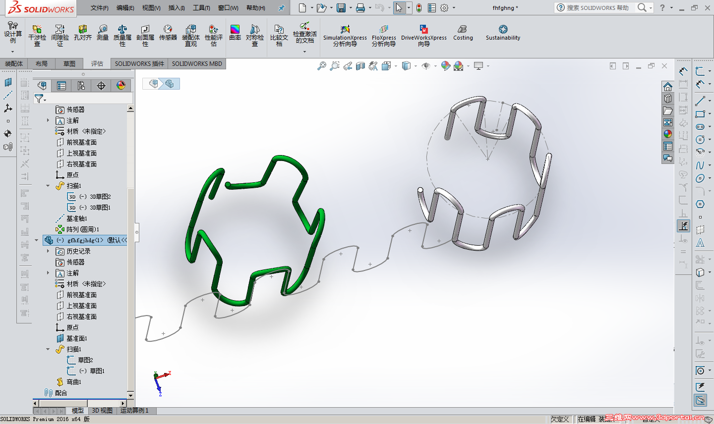Open the 插入(I) menu

tap(177, 8)
